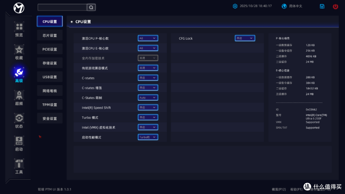This screenshot has height=194, width=345.
Task: Open 传统游戏兼容模式 dropdown
Action: pos(148,68)
